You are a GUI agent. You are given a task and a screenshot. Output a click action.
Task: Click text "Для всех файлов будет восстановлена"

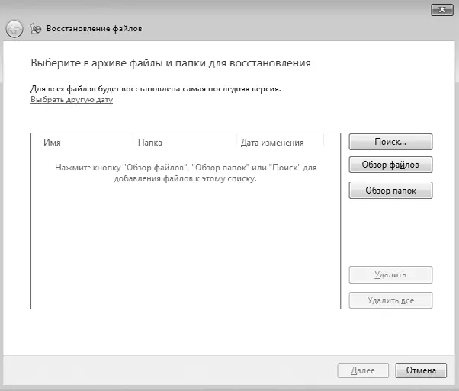tap(106, 89)
